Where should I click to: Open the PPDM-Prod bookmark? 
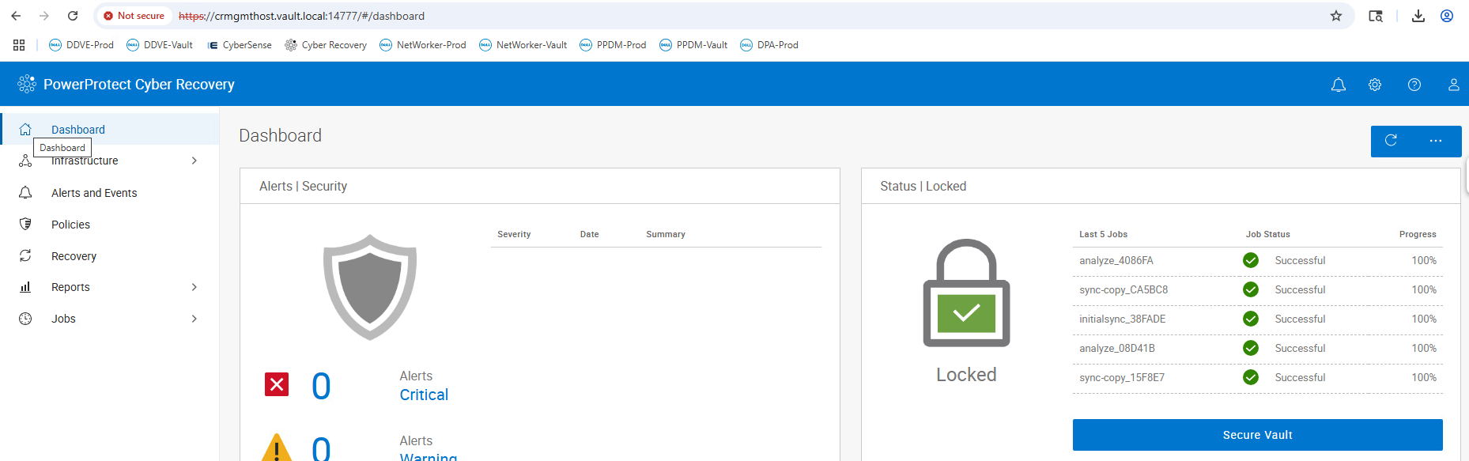point(613,45)
